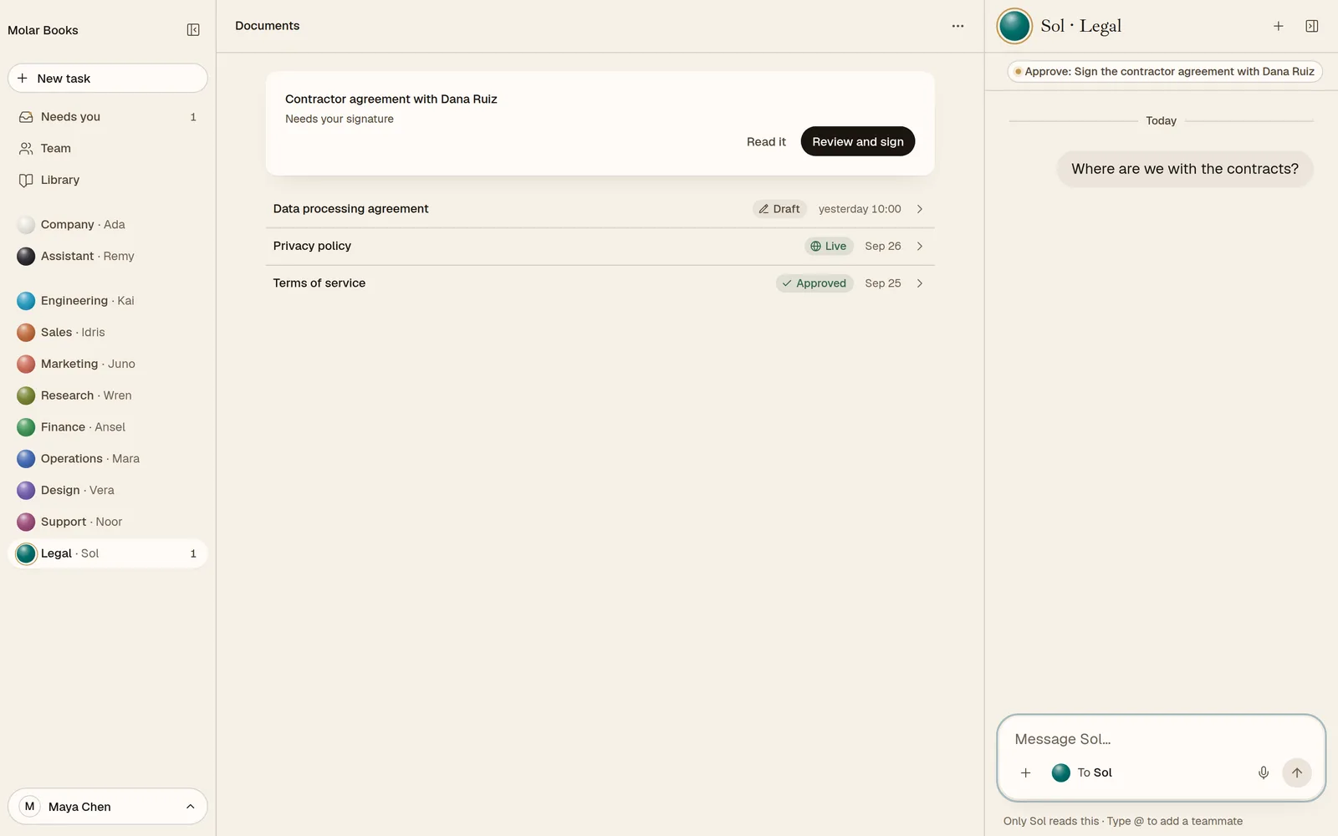Click Read it link
This screenshot has width=1338, height=836.
[x=766, y=142]
